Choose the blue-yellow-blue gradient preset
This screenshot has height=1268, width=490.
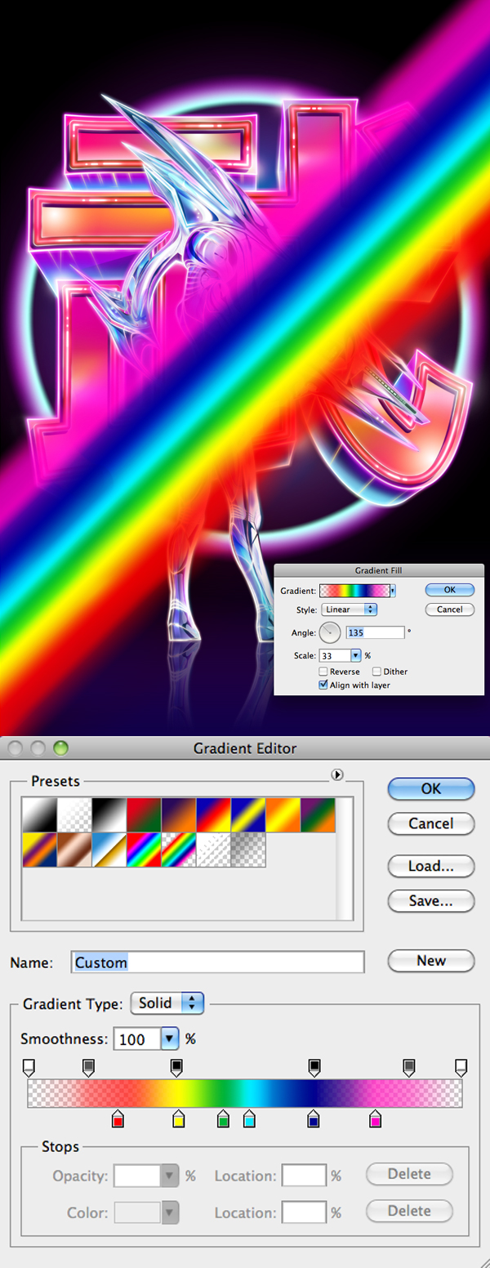tap(248, 815)
